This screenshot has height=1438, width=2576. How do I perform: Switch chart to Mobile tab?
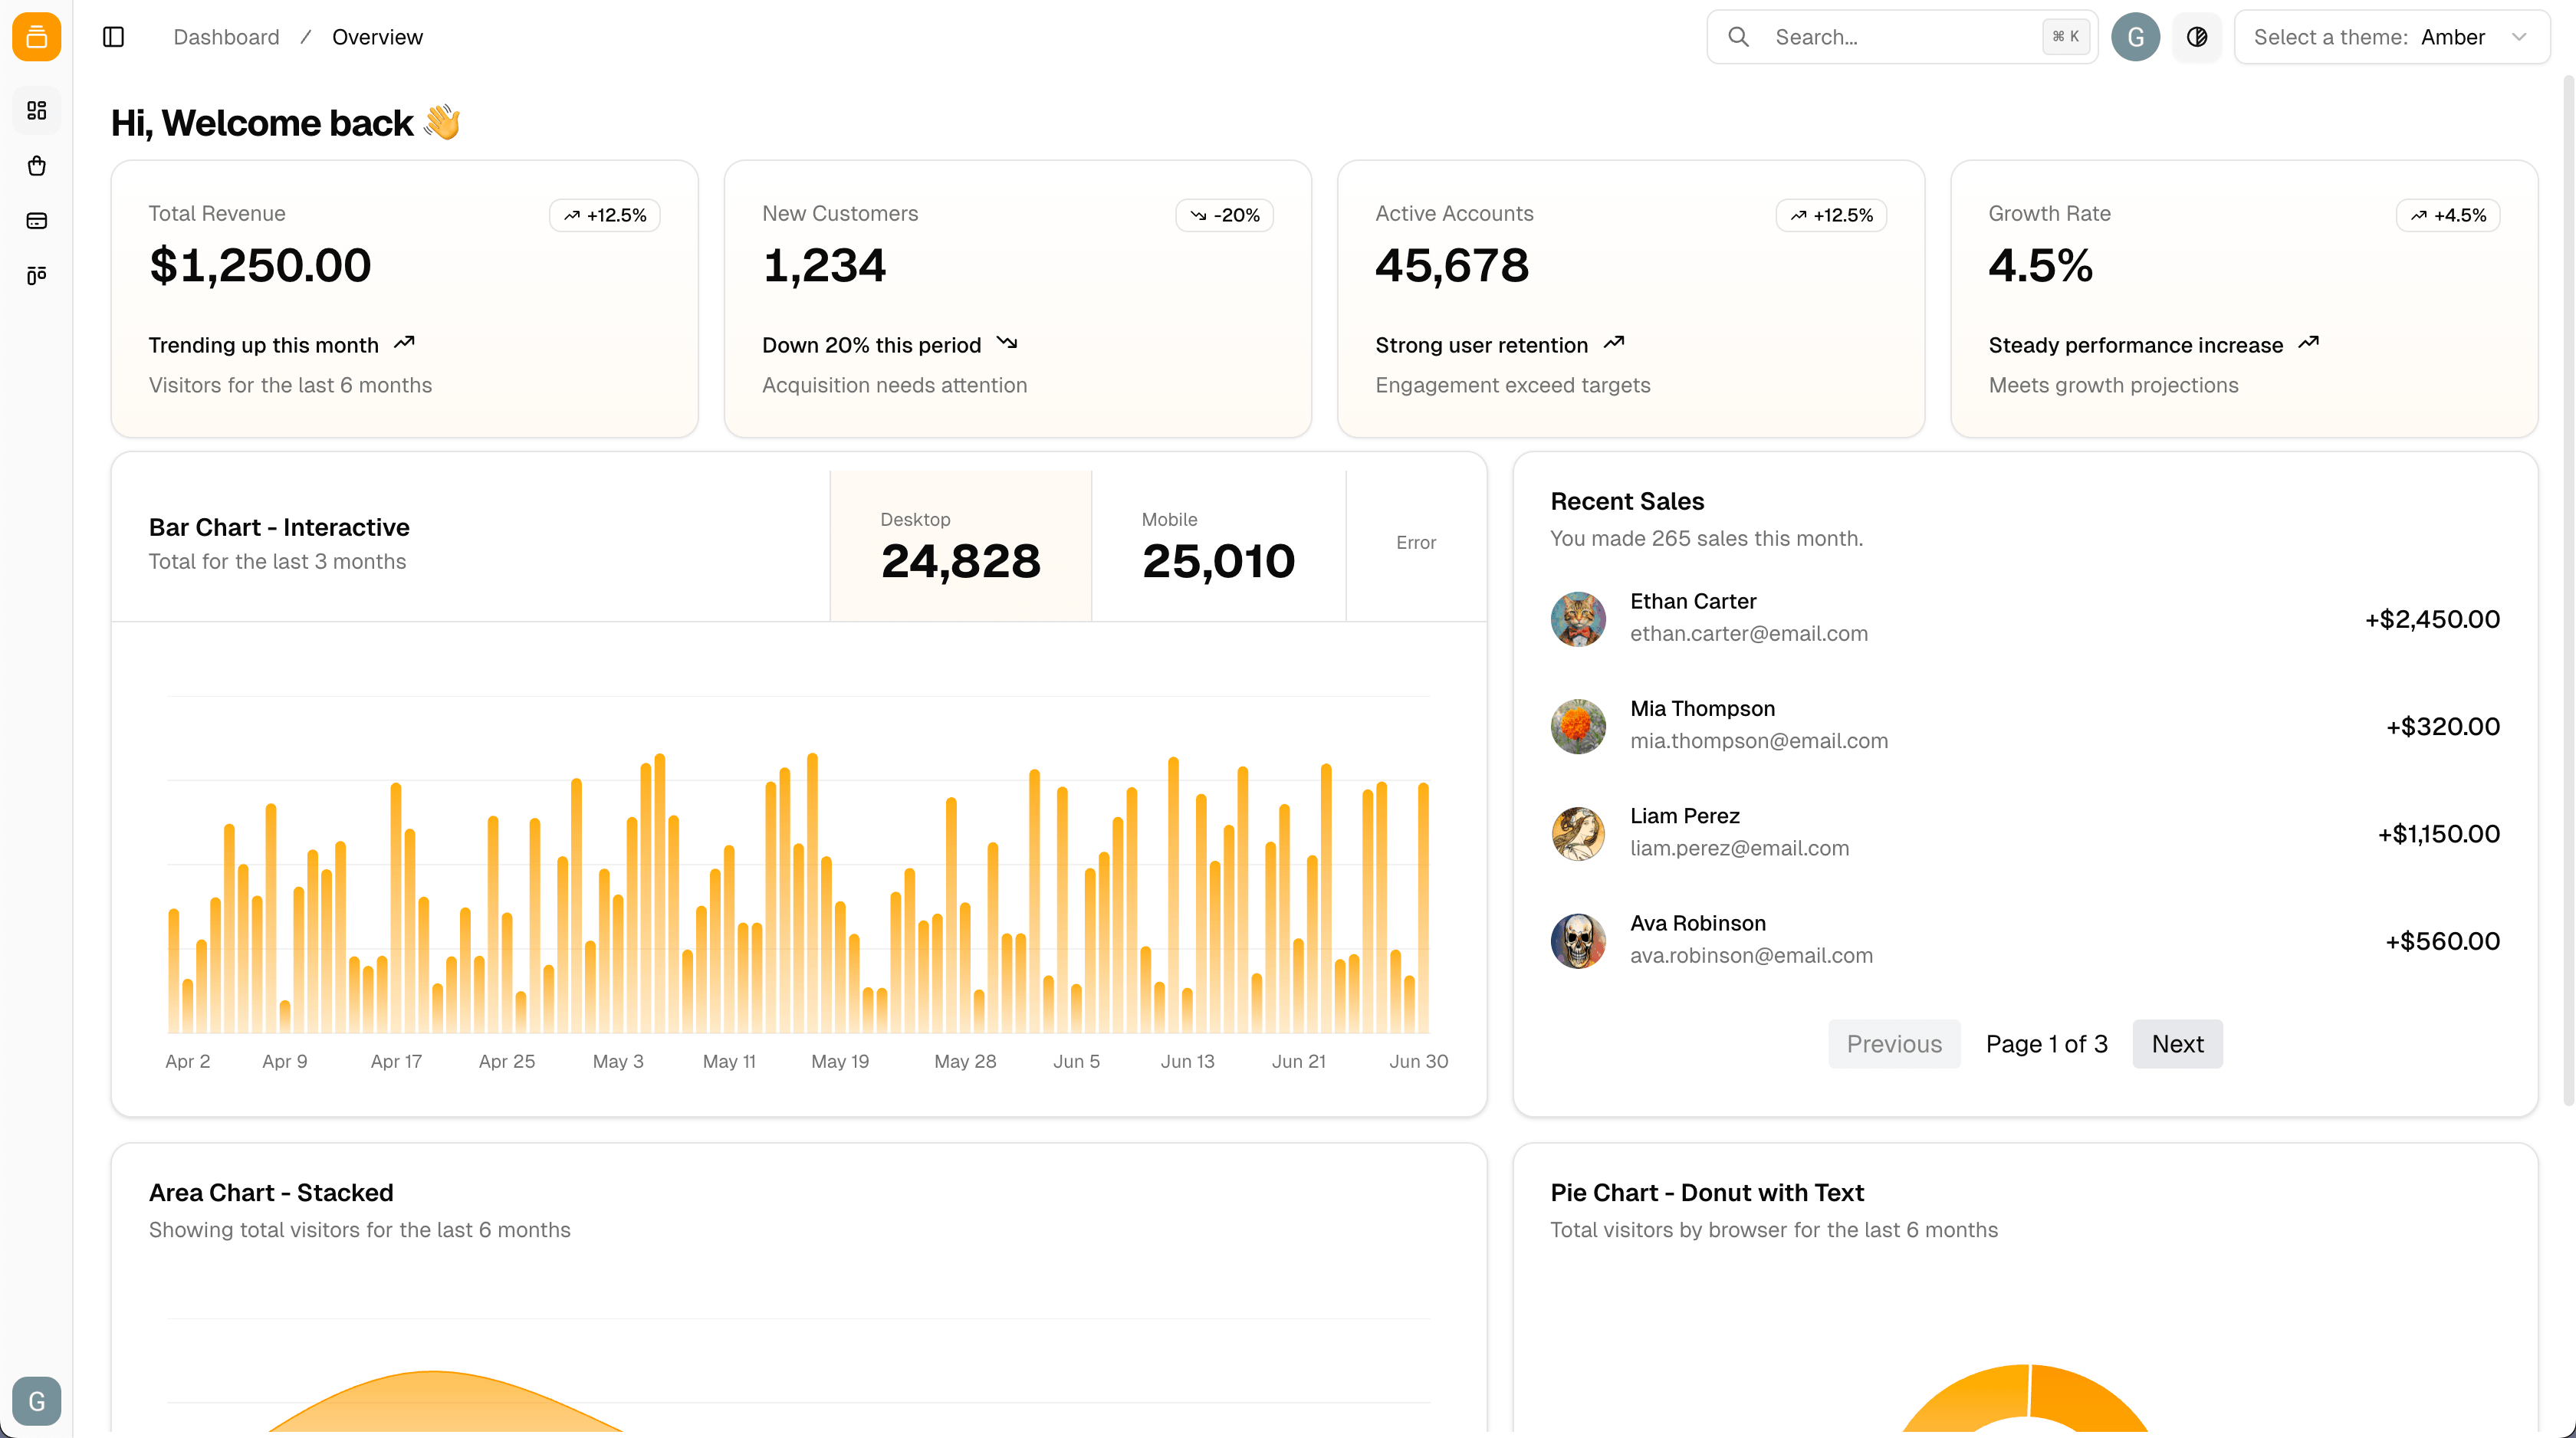(1218, 546)
